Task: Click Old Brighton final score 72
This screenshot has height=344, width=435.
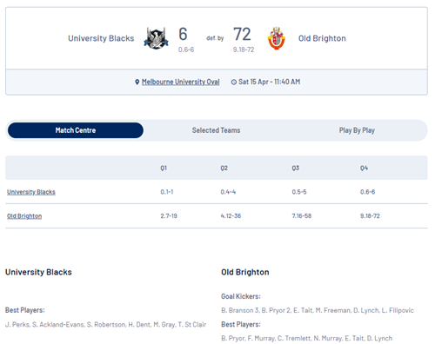Action: [x=242, y=34]
